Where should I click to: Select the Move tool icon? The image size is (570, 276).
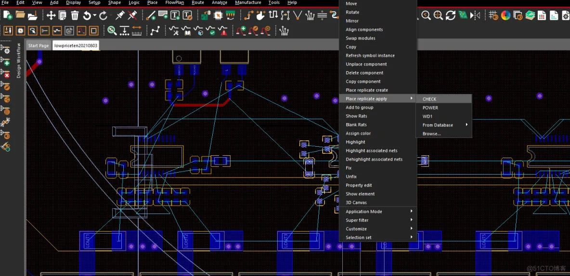coord(51,15)
